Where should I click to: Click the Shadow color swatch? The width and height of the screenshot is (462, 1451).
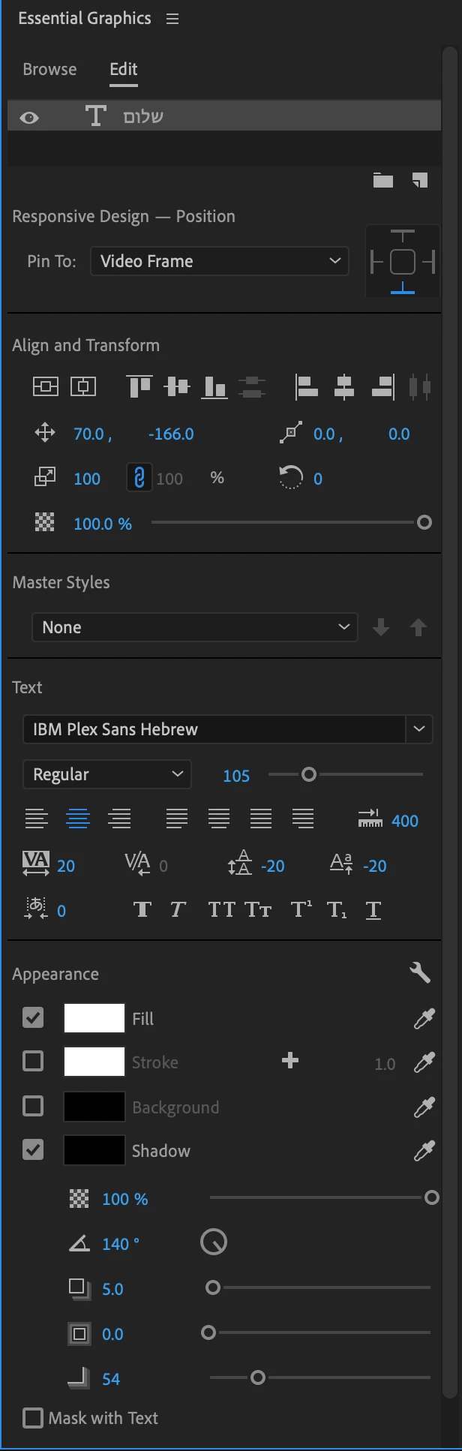pyautogui.click(x=94, y=1150)
